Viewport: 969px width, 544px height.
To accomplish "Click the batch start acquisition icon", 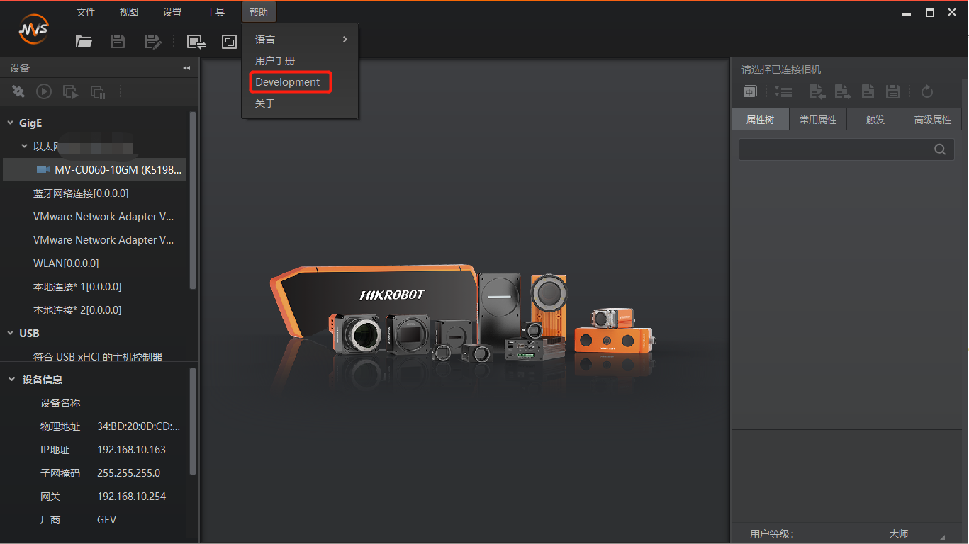I will [70, 91].
